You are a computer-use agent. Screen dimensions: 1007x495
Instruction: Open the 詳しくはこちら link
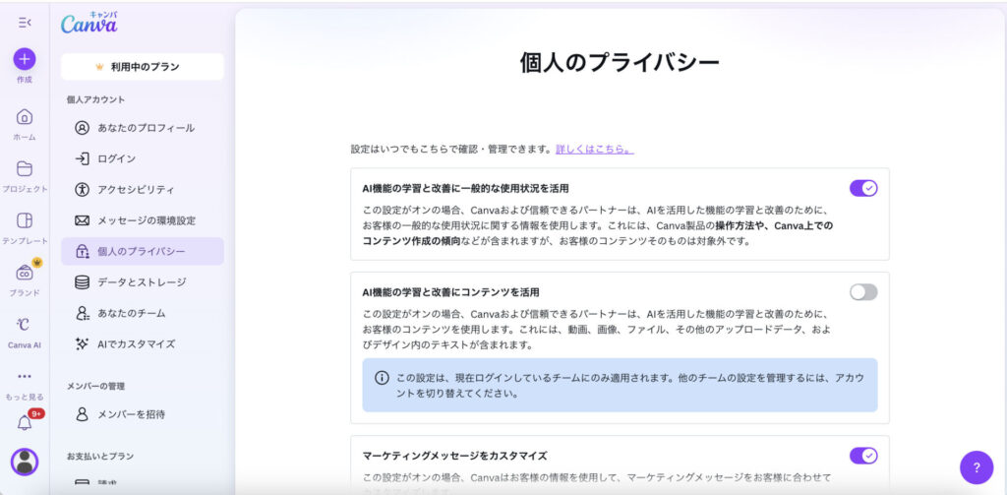594,150
